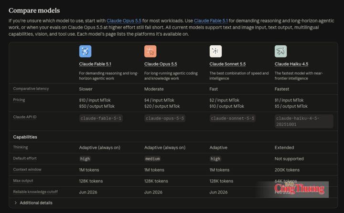344x213 pixels.
Task: Click the 128K tokens max output for Opus
Action: [x=156, y=181]
